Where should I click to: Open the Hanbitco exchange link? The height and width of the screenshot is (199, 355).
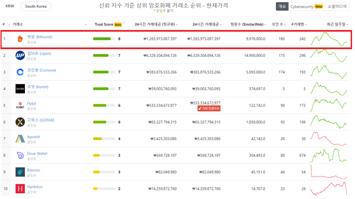click(x=35, y=187)
